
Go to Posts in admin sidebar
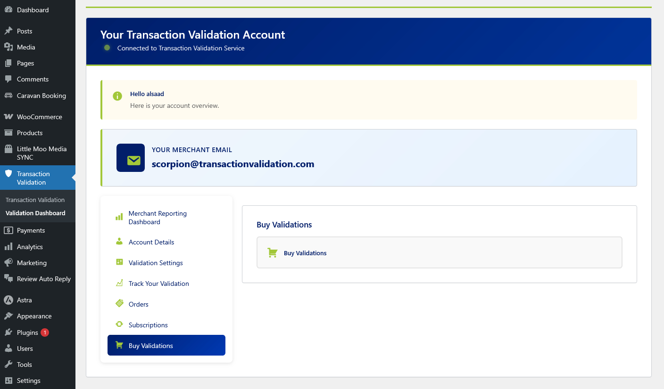coord(38,31)
